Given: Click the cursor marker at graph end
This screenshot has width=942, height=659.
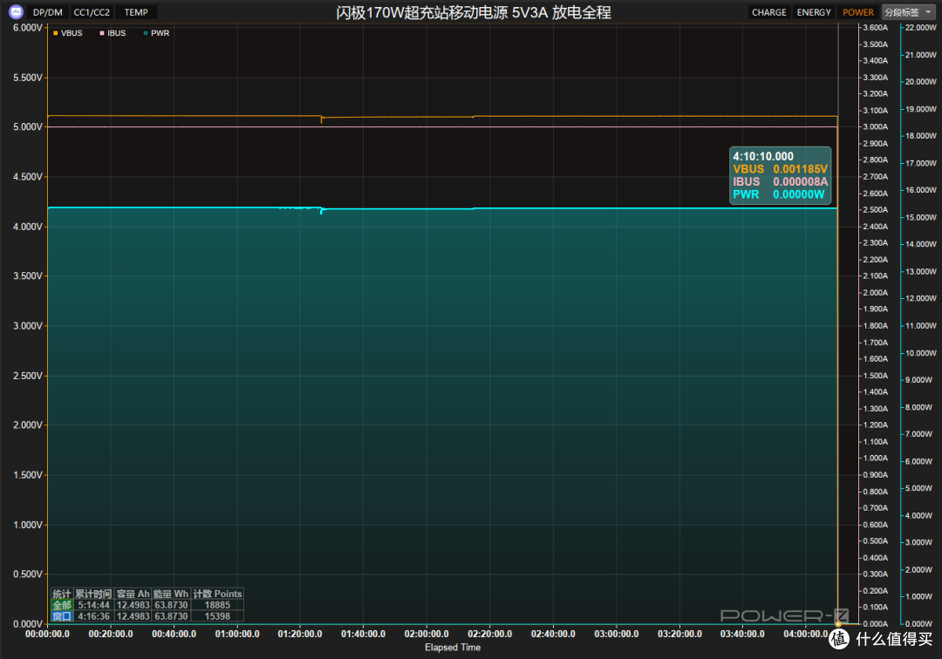Looking at the screenshot, I should point(838,624).
